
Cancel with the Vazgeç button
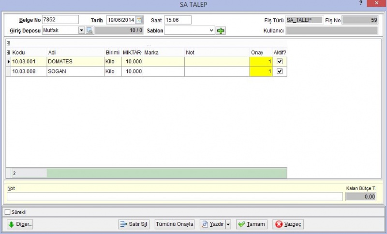(x=288, y=224)
